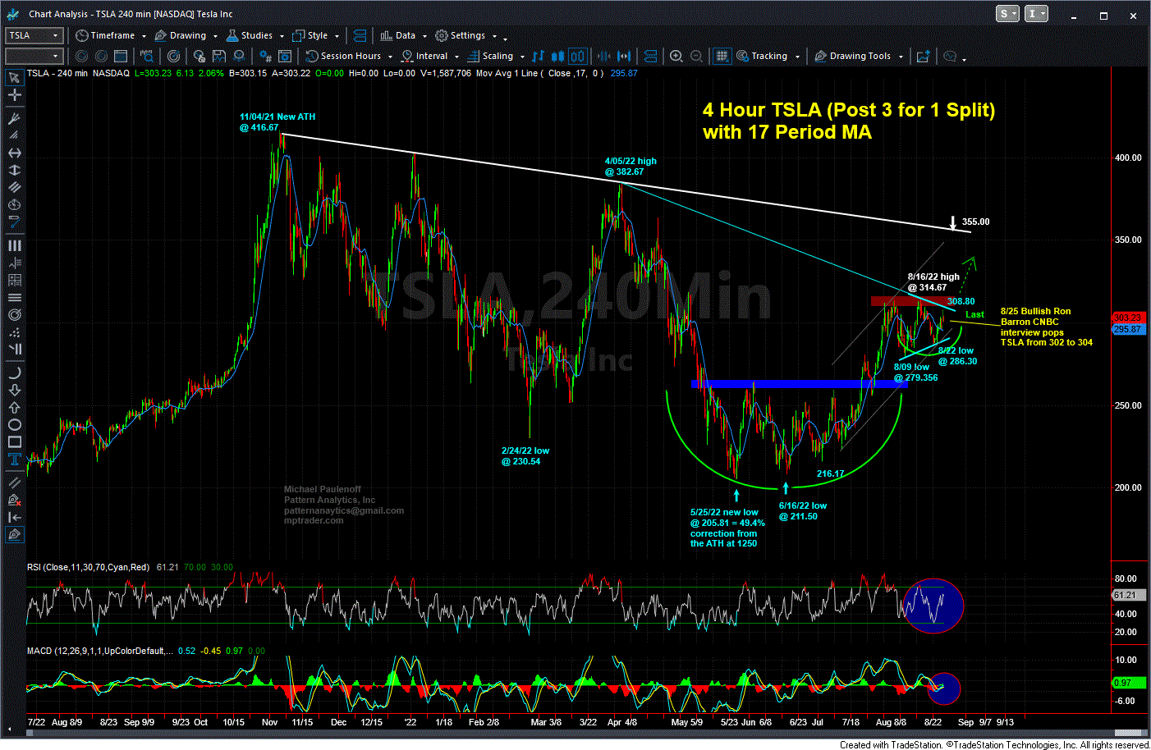Open the Timeframe menu
Viewport: 1151px width, 750px height.
coord(105,35)
